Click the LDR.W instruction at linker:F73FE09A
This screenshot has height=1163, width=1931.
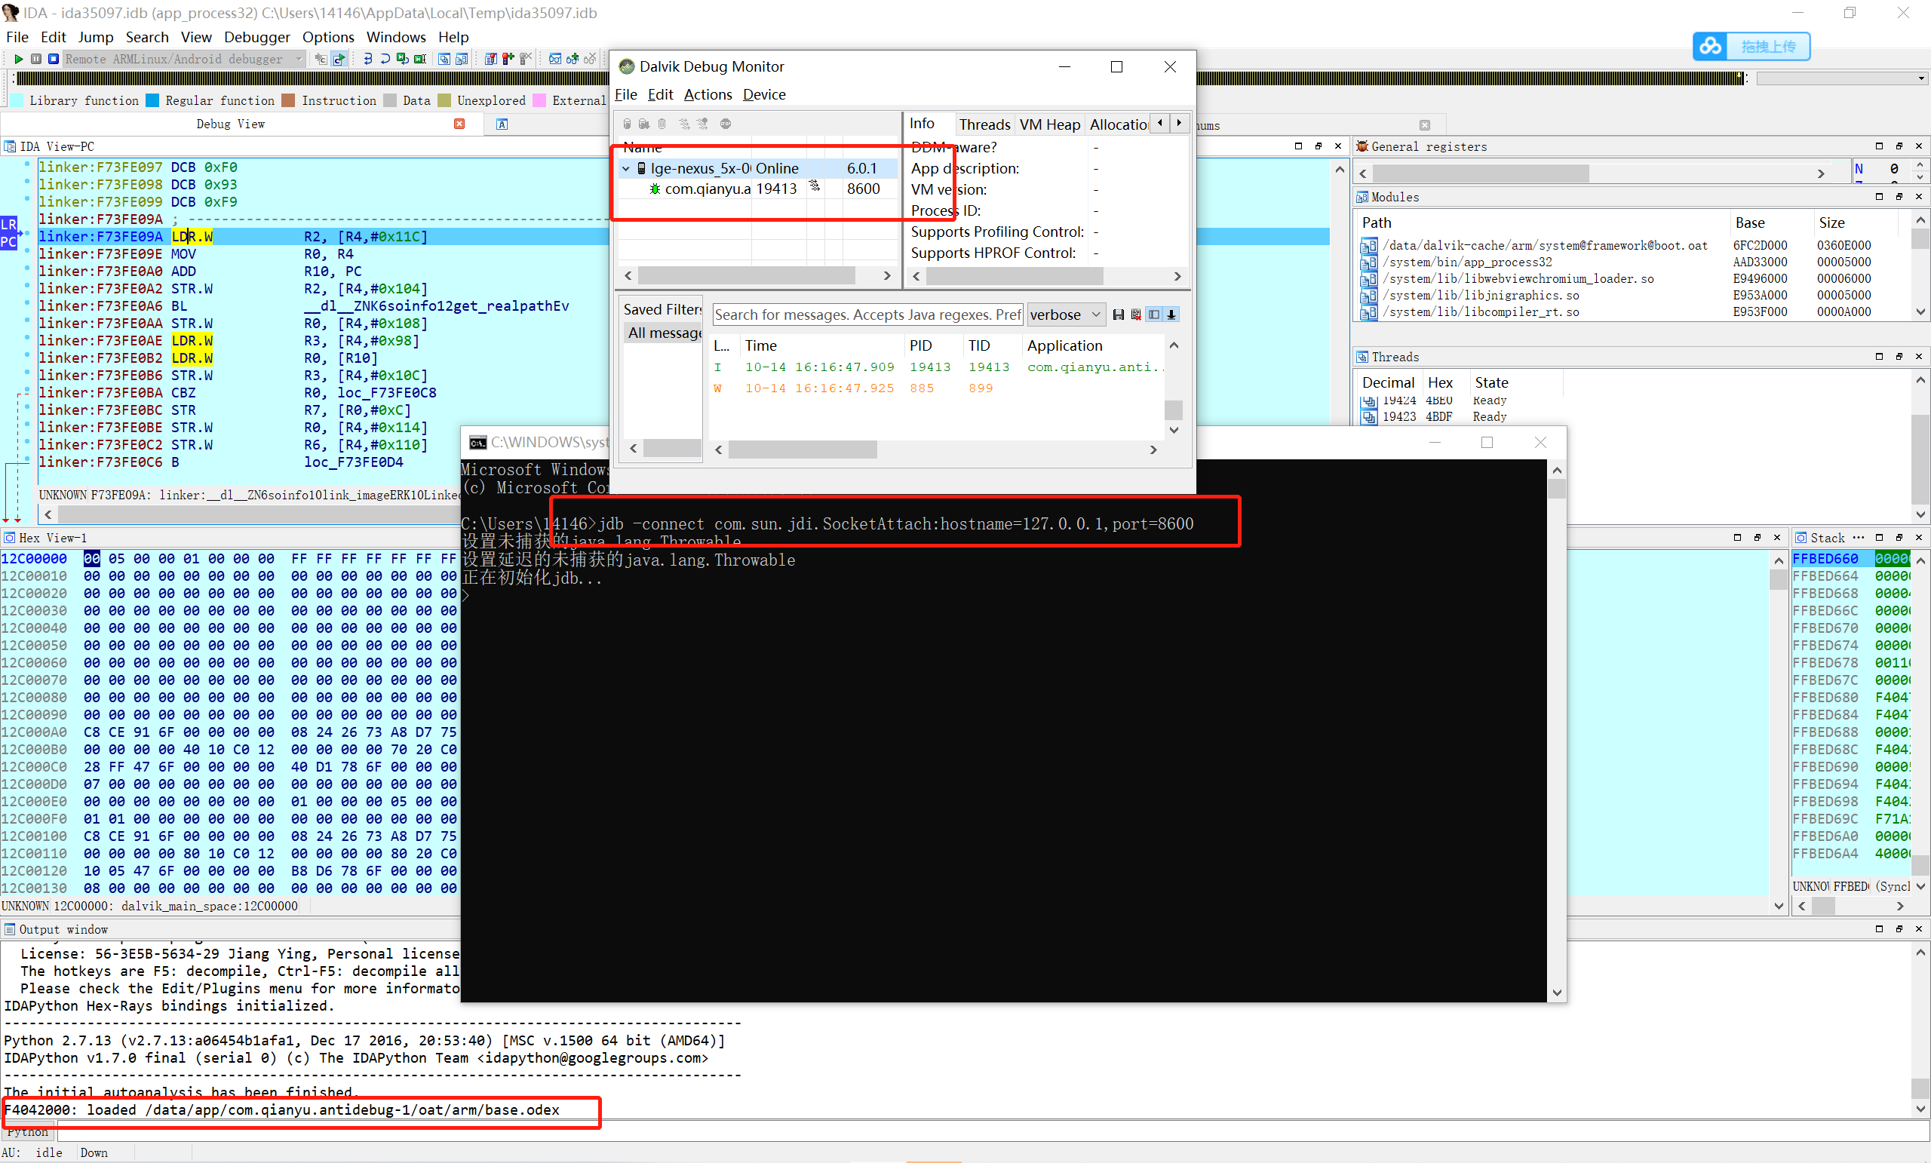click(192, 237)
